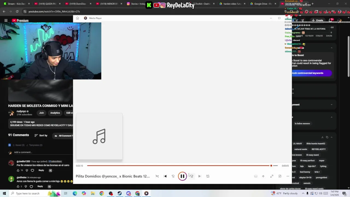
Task: Switch to the Kick Stream Dashboard tab
Action: 16,4
